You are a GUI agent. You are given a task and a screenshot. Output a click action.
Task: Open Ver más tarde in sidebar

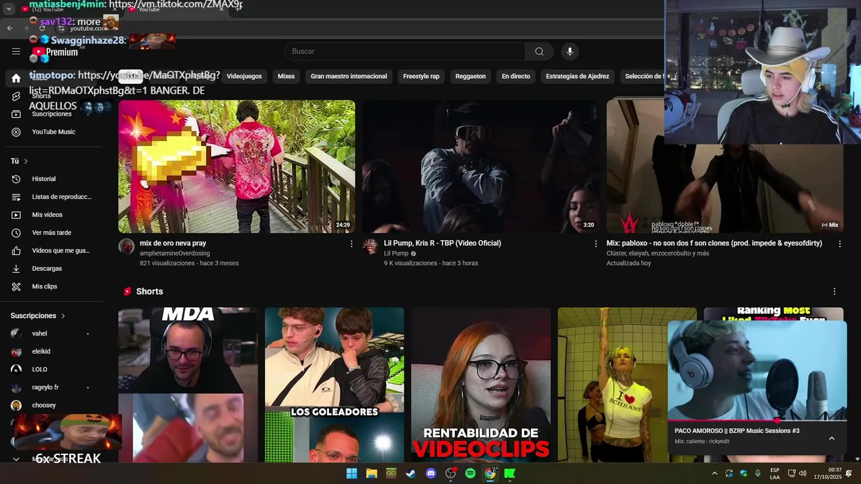click(x=51, y=233)
